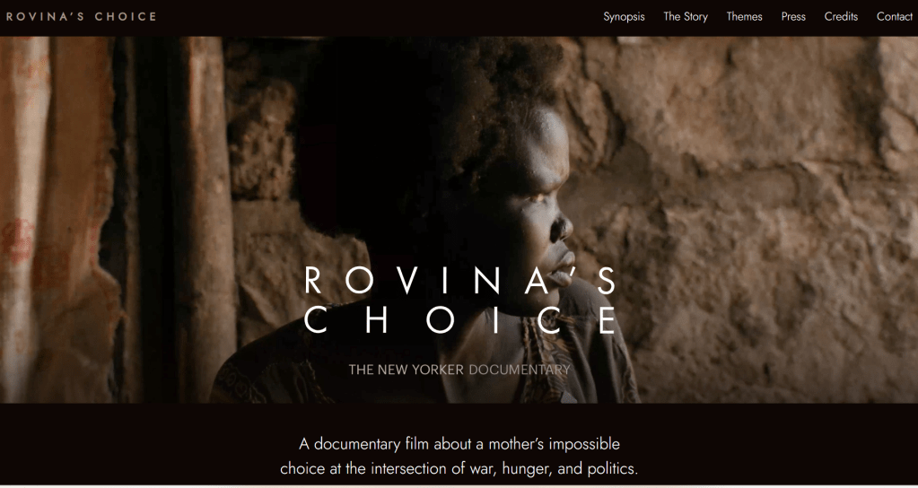Image resolution: width=918 pixels, height=488 pixels.
Task: Open the Synopsis navigation link
Action: click(624, 17)
